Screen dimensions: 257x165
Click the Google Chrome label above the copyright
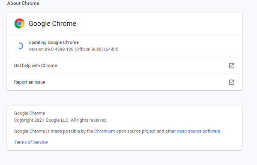(30, 113)
